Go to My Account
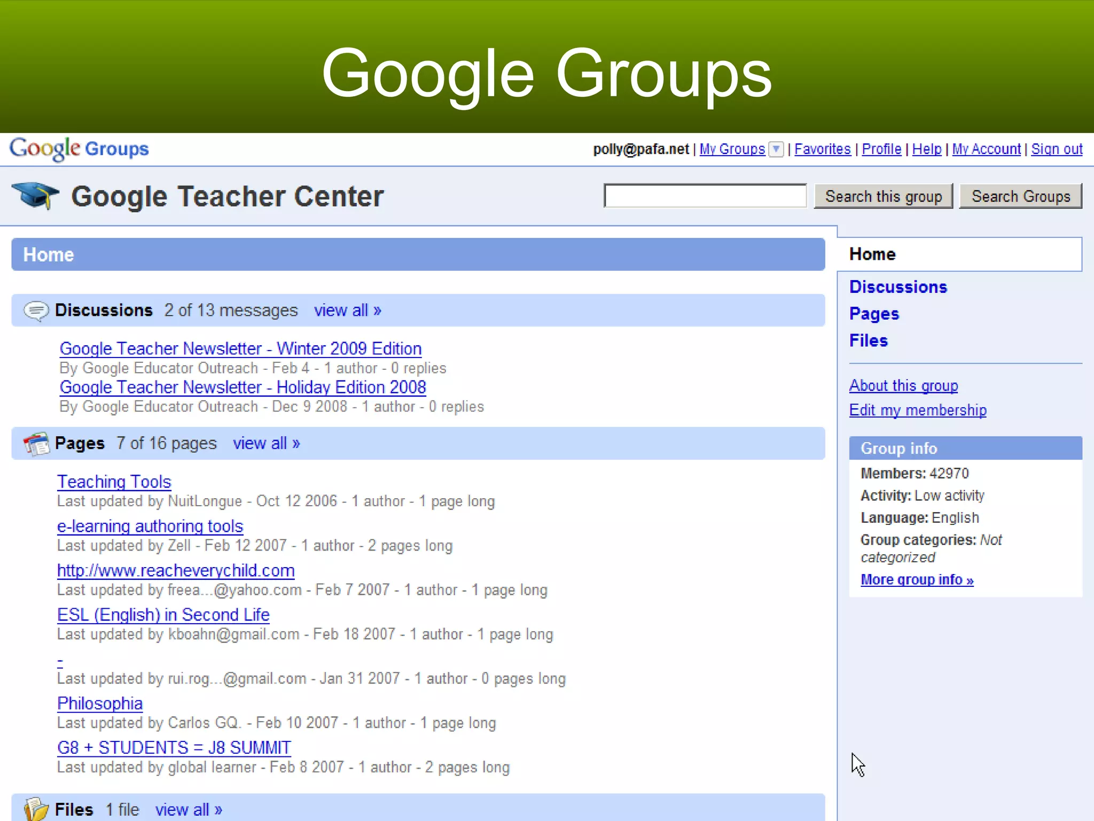Image resolution: width=1094 pixels, height=821 pixels. point(987,149)
